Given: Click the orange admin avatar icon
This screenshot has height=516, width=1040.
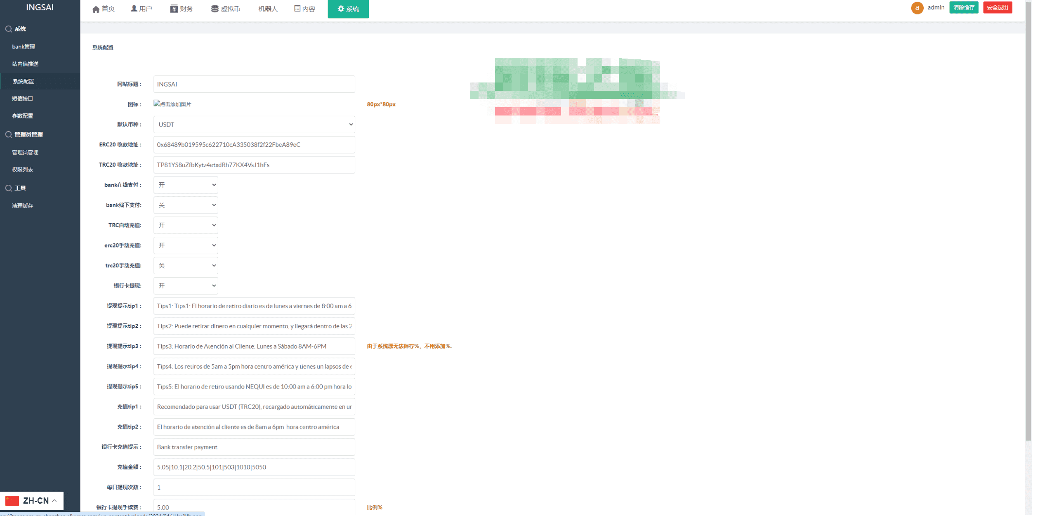Looking at the screenshot, I should (x=917, y=8).
